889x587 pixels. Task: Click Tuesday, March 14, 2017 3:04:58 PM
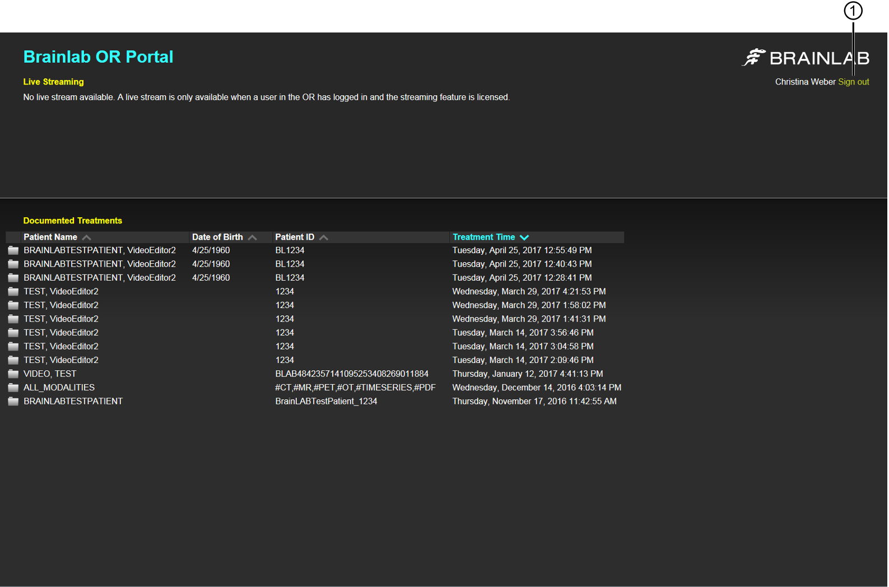pyautogui.click(x=523, y=346)
